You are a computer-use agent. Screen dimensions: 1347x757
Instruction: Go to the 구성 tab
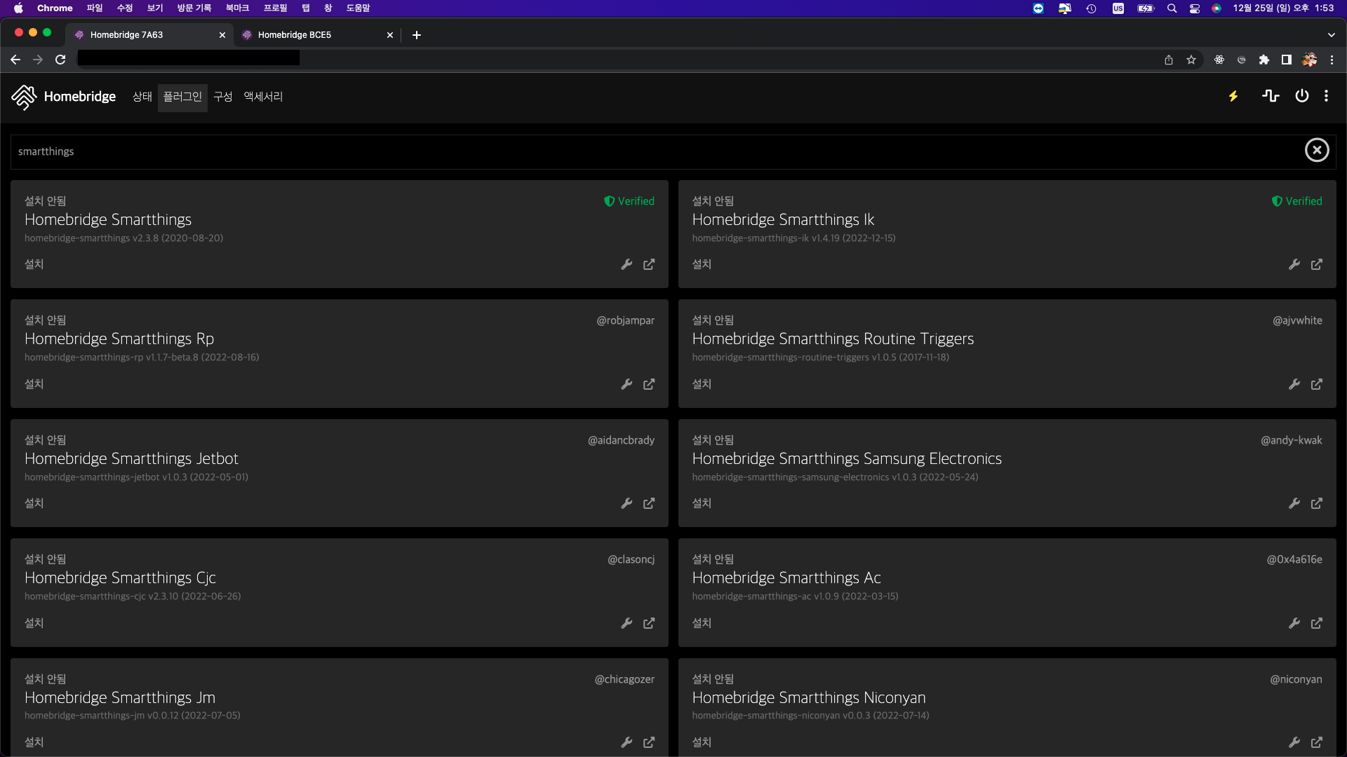click(x=222, y=97)
